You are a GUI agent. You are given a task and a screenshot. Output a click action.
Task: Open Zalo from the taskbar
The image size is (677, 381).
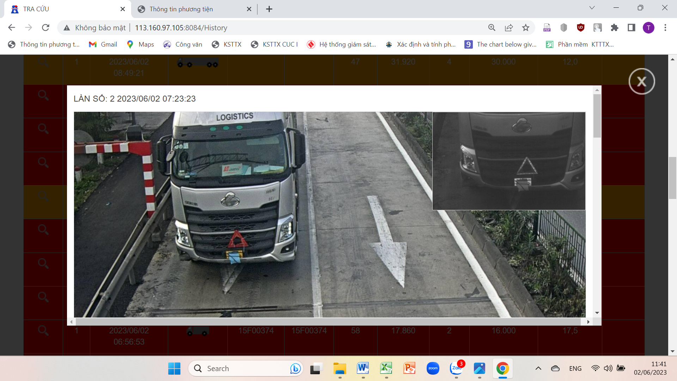tap(456, 368)
